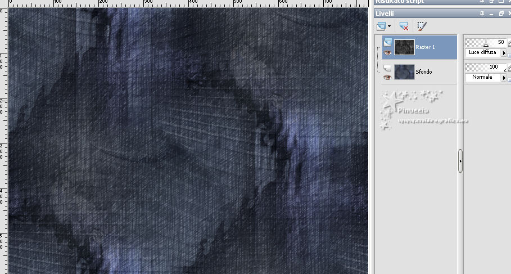Click the Luce diffusa blend mode text
The image size is (511, 274).
pos(482,52)
